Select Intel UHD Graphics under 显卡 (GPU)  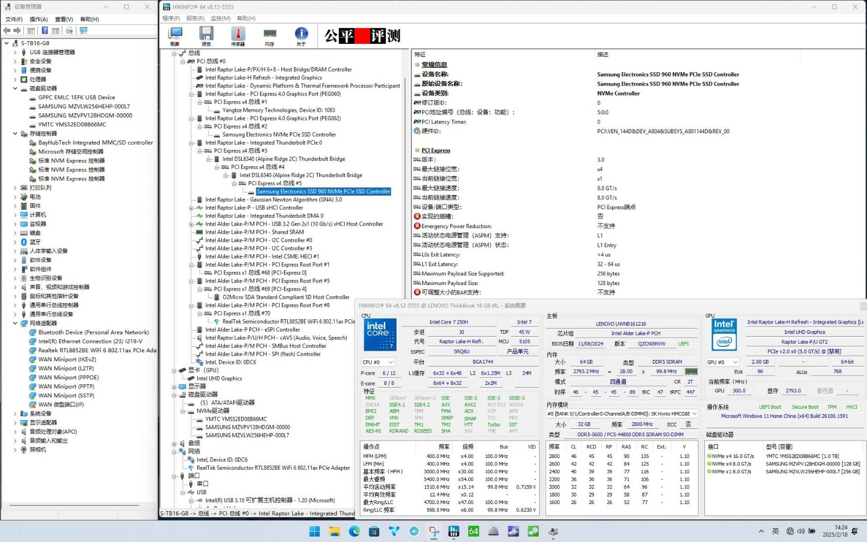click(x=219, y=378)
